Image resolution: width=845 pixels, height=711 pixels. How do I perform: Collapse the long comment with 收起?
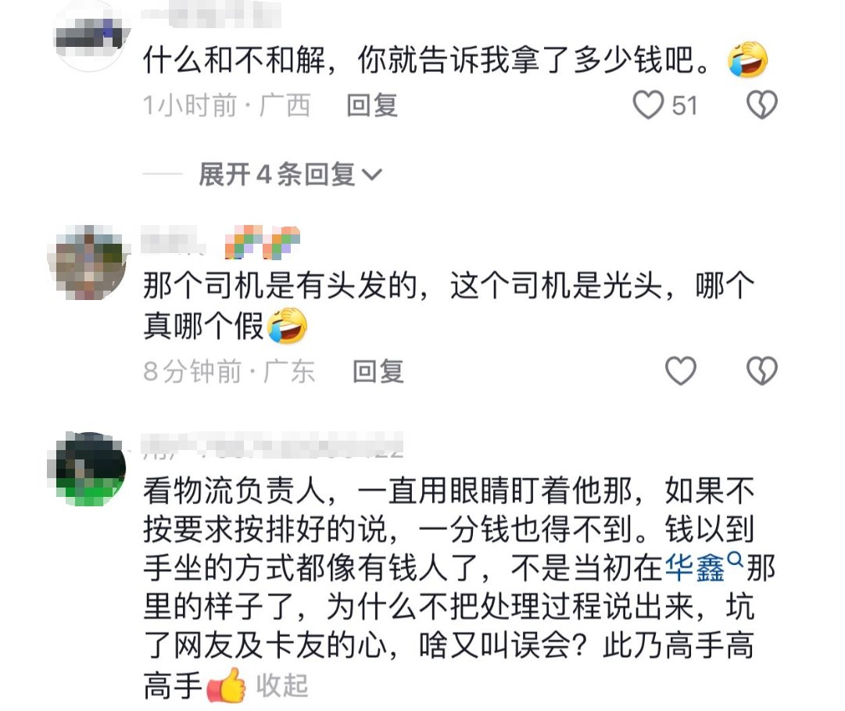[282, 685]
